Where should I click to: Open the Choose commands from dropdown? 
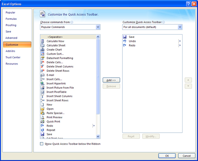coord(98,27)
